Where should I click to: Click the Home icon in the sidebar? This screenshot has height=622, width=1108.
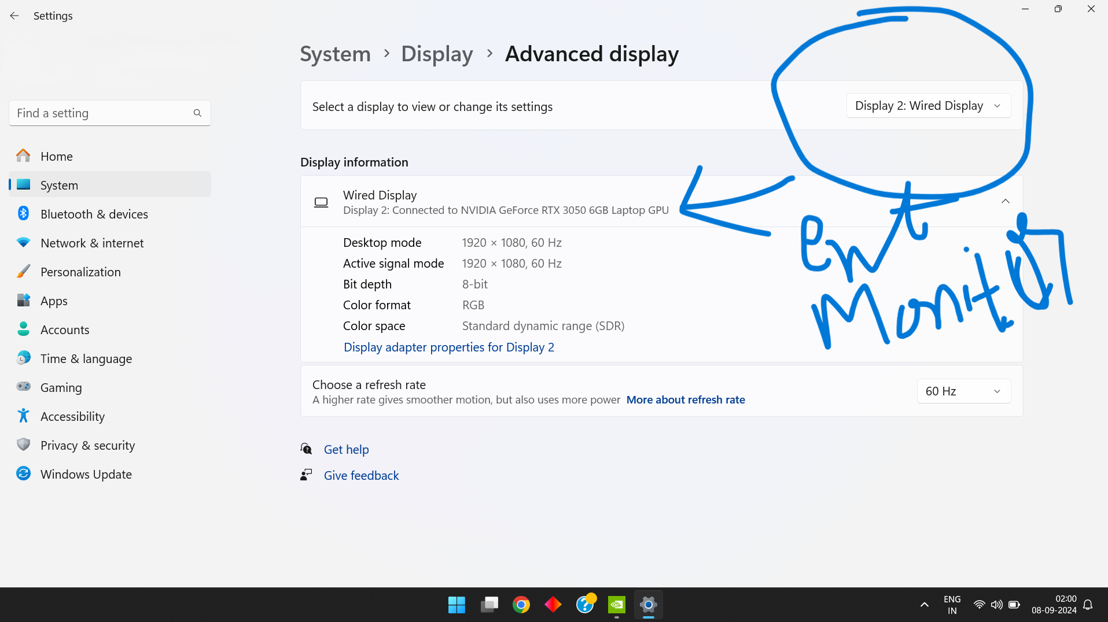(23, 156)
